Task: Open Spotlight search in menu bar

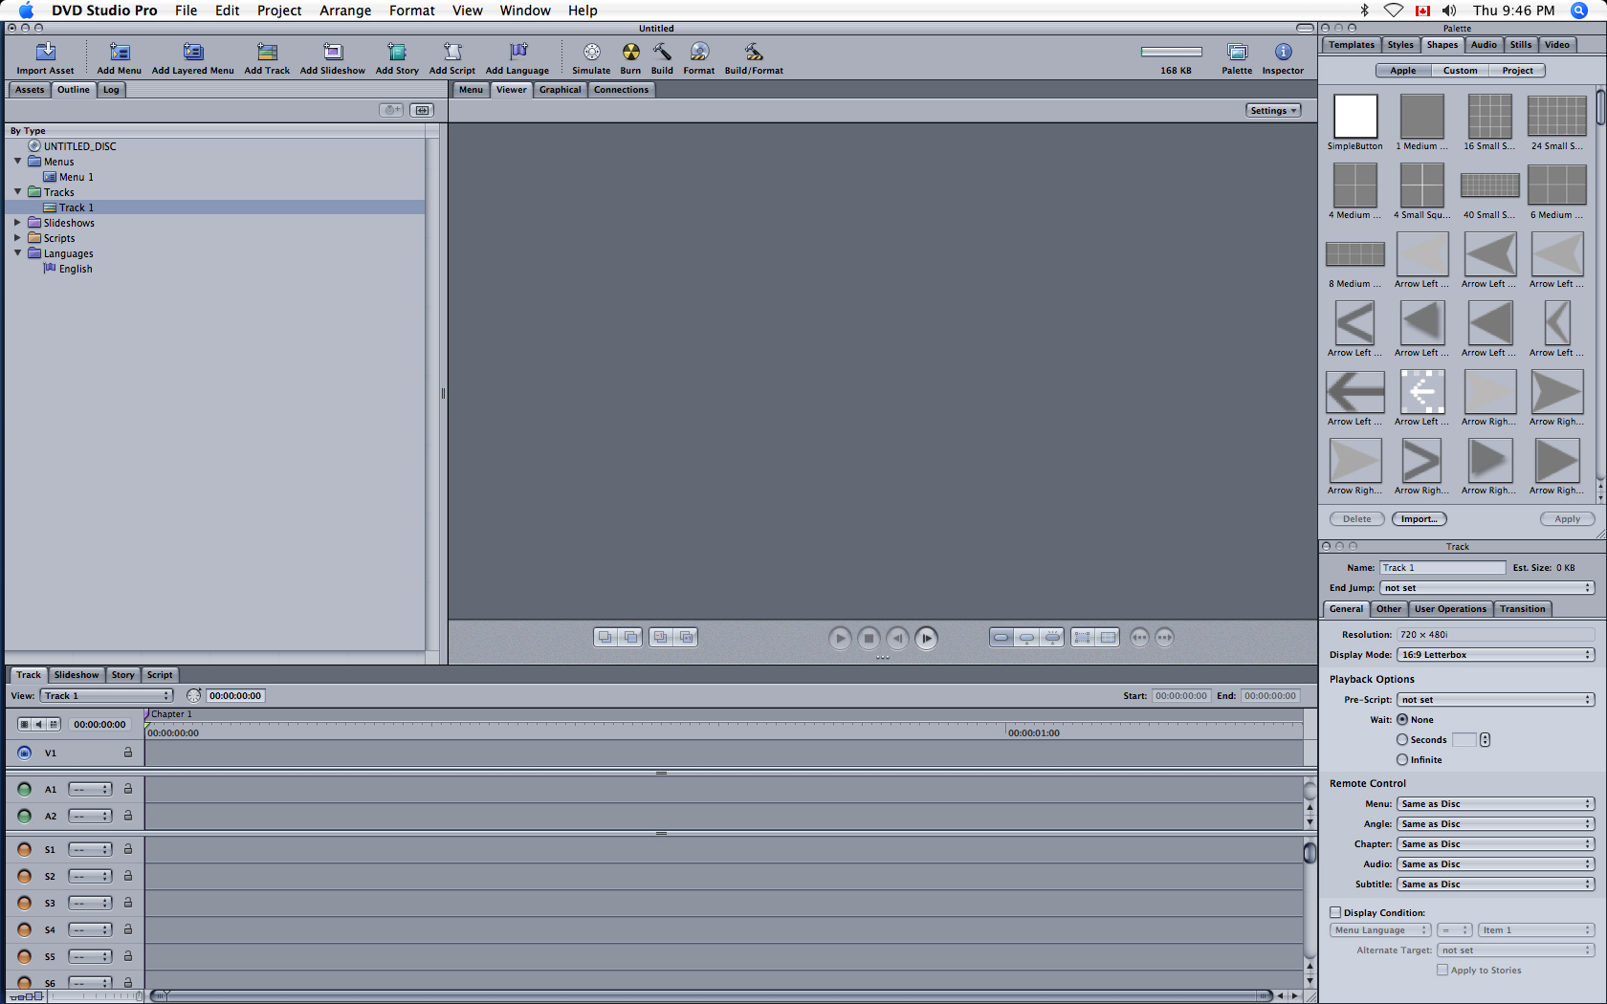Action: point(1578,11)
